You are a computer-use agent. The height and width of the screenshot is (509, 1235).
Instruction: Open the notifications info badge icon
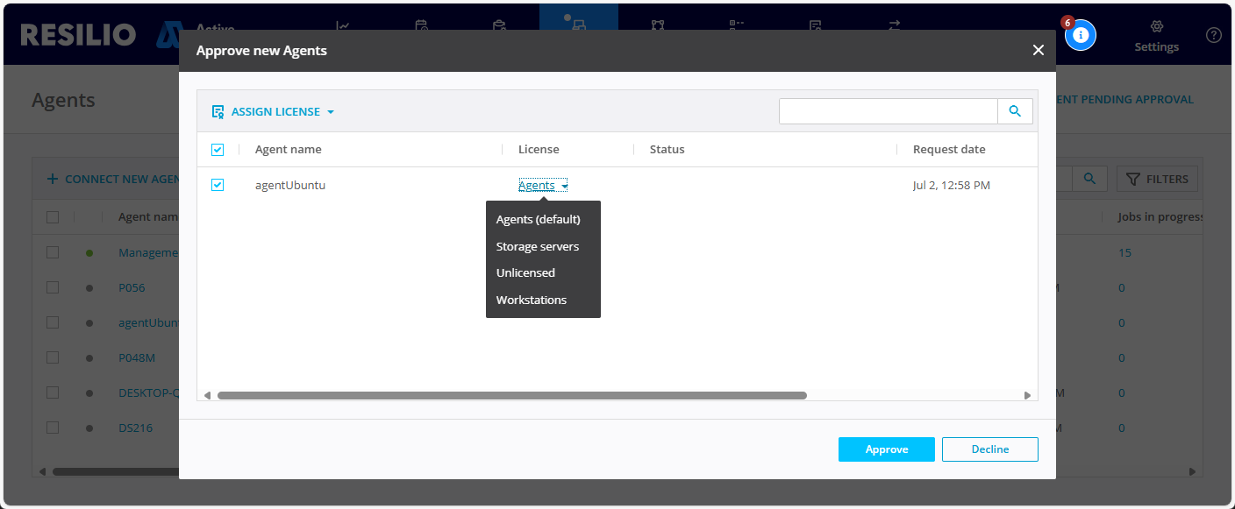[1080, 35]
